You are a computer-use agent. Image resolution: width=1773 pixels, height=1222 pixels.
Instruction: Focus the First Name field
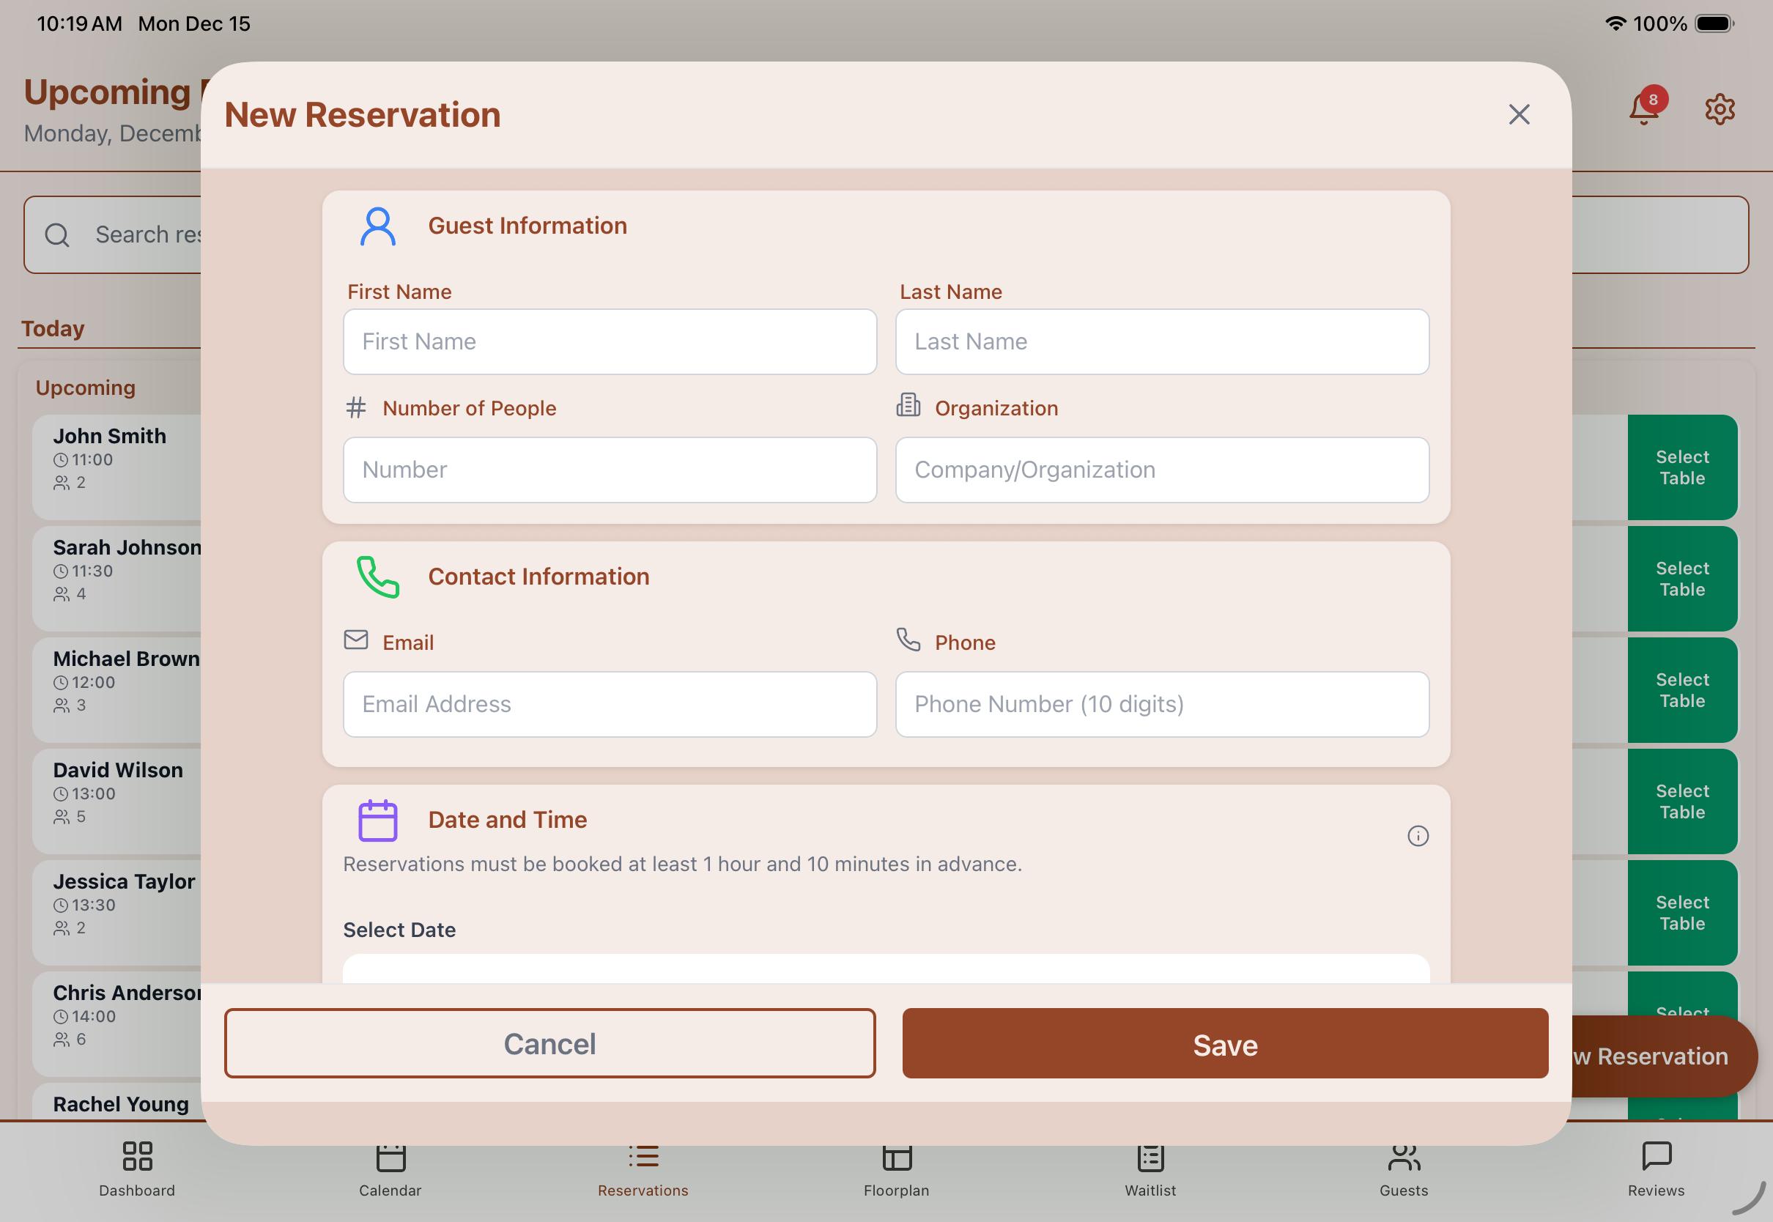point(610,341)
